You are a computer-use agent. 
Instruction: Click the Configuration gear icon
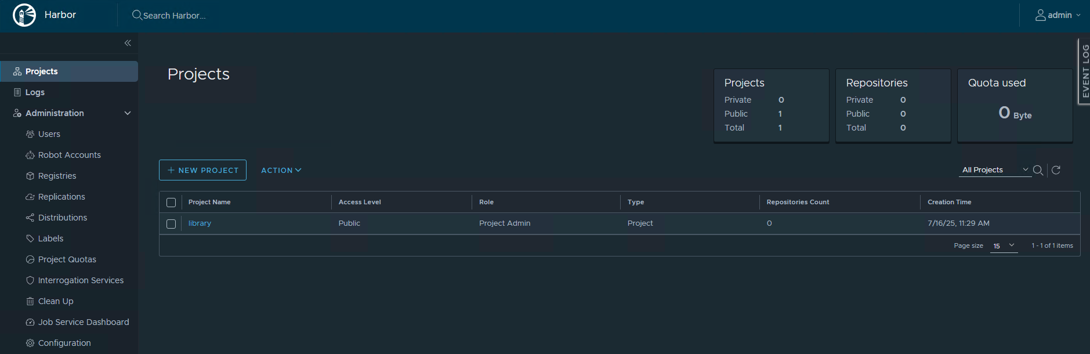tap(30, 343)
